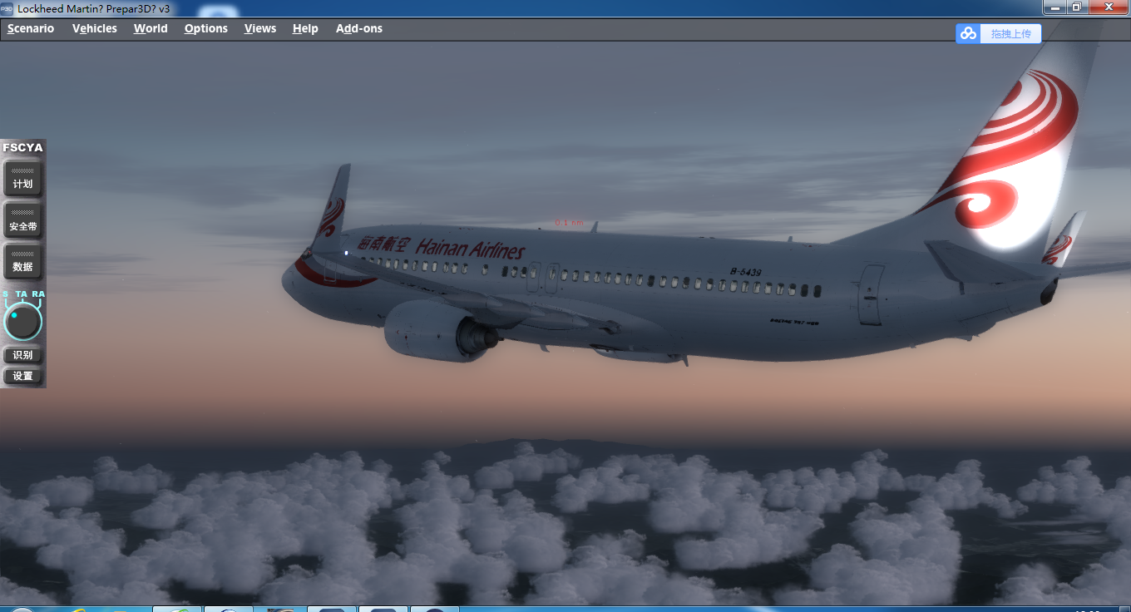Minimize the Prepar3D window
1131x612 pixels.
click(1055, 7)
